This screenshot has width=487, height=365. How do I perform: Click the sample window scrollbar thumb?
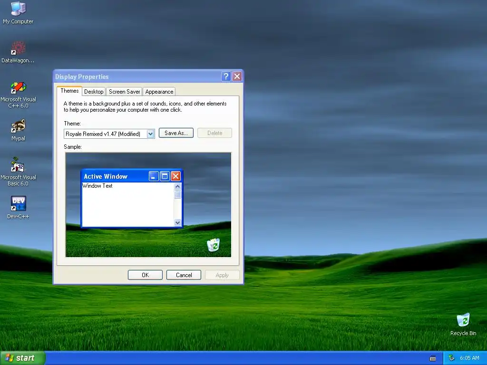tap(178, 194)
